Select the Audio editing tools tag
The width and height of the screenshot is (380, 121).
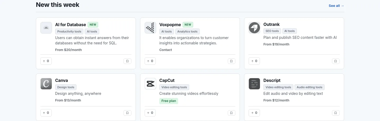click(x=310, y=87)
